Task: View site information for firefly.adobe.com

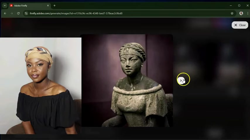Action: (x=26, y=13)
